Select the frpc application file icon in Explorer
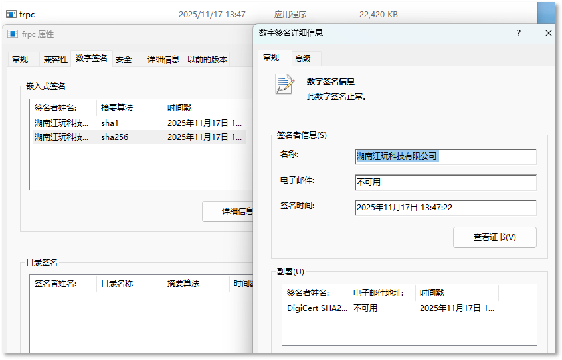Screen dimensions: 562x360 coord(11,15)
